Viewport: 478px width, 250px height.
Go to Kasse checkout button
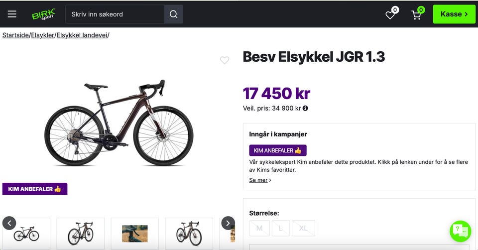pyautogui.click(x=454, y=14)
